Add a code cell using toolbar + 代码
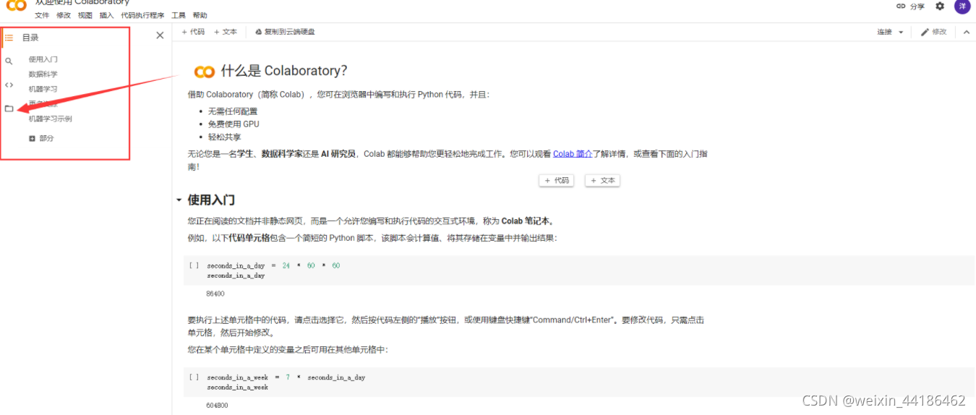This screenshot has height=415, width=976. click(x=193, y=32)
